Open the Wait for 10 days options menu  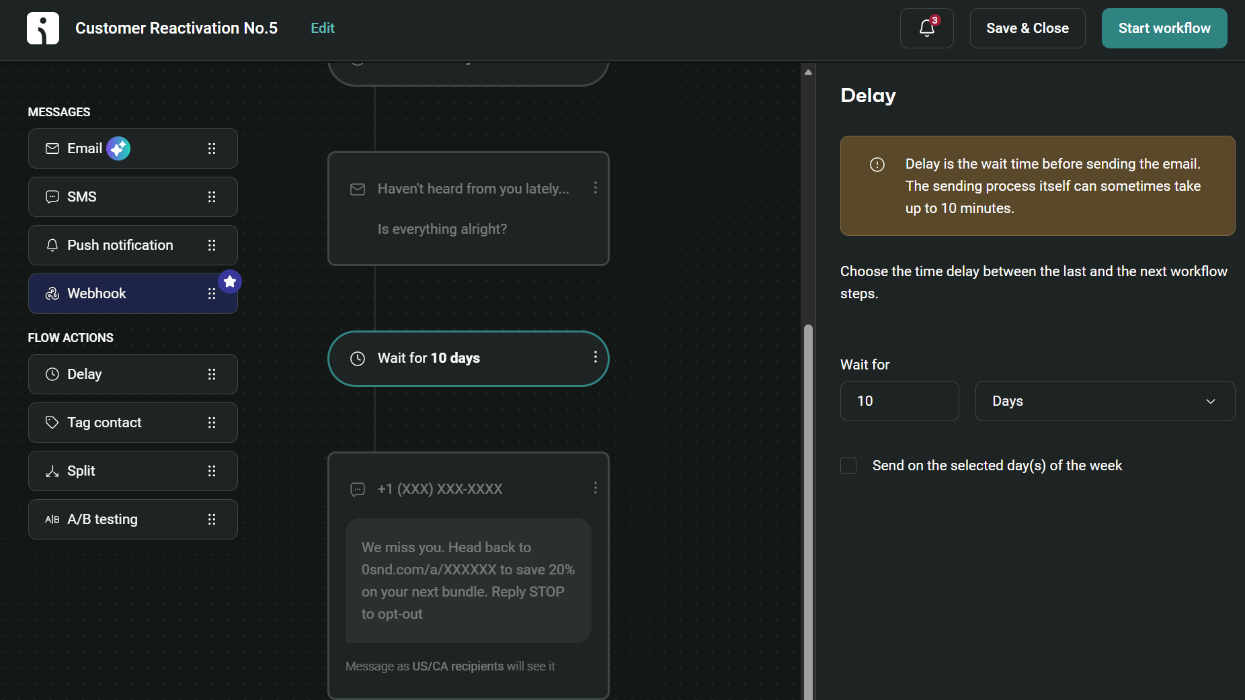[595, 357]
